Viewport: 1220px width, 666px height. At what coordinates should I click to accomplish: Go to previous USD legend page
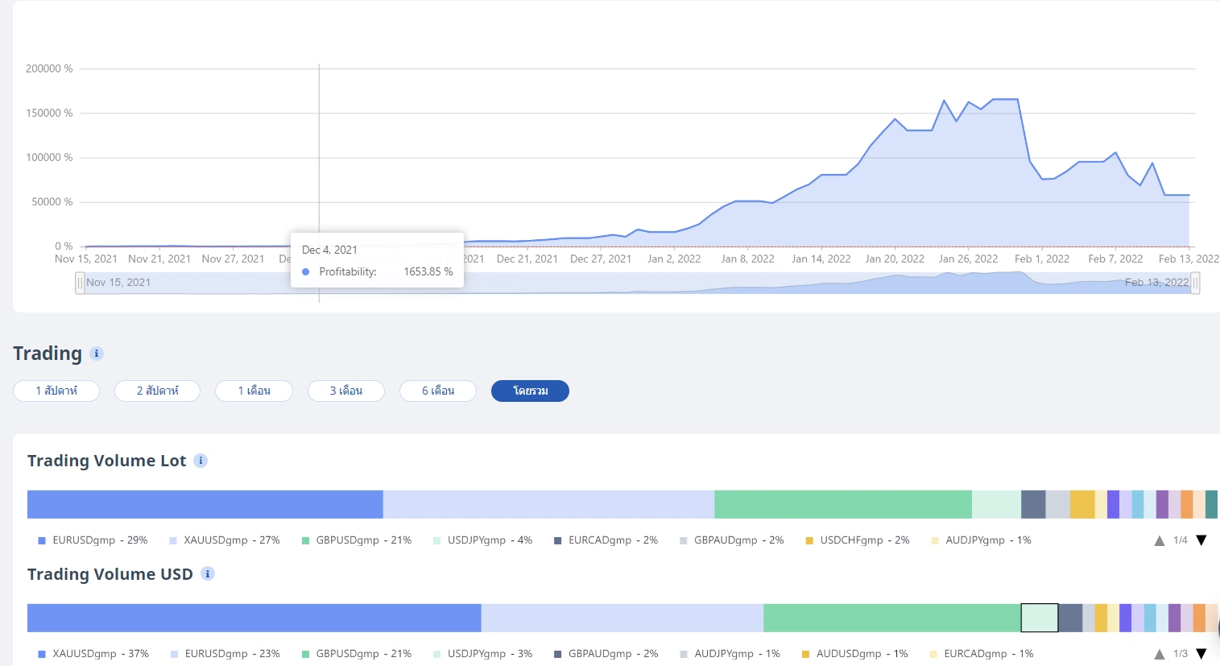[1160, 654]
